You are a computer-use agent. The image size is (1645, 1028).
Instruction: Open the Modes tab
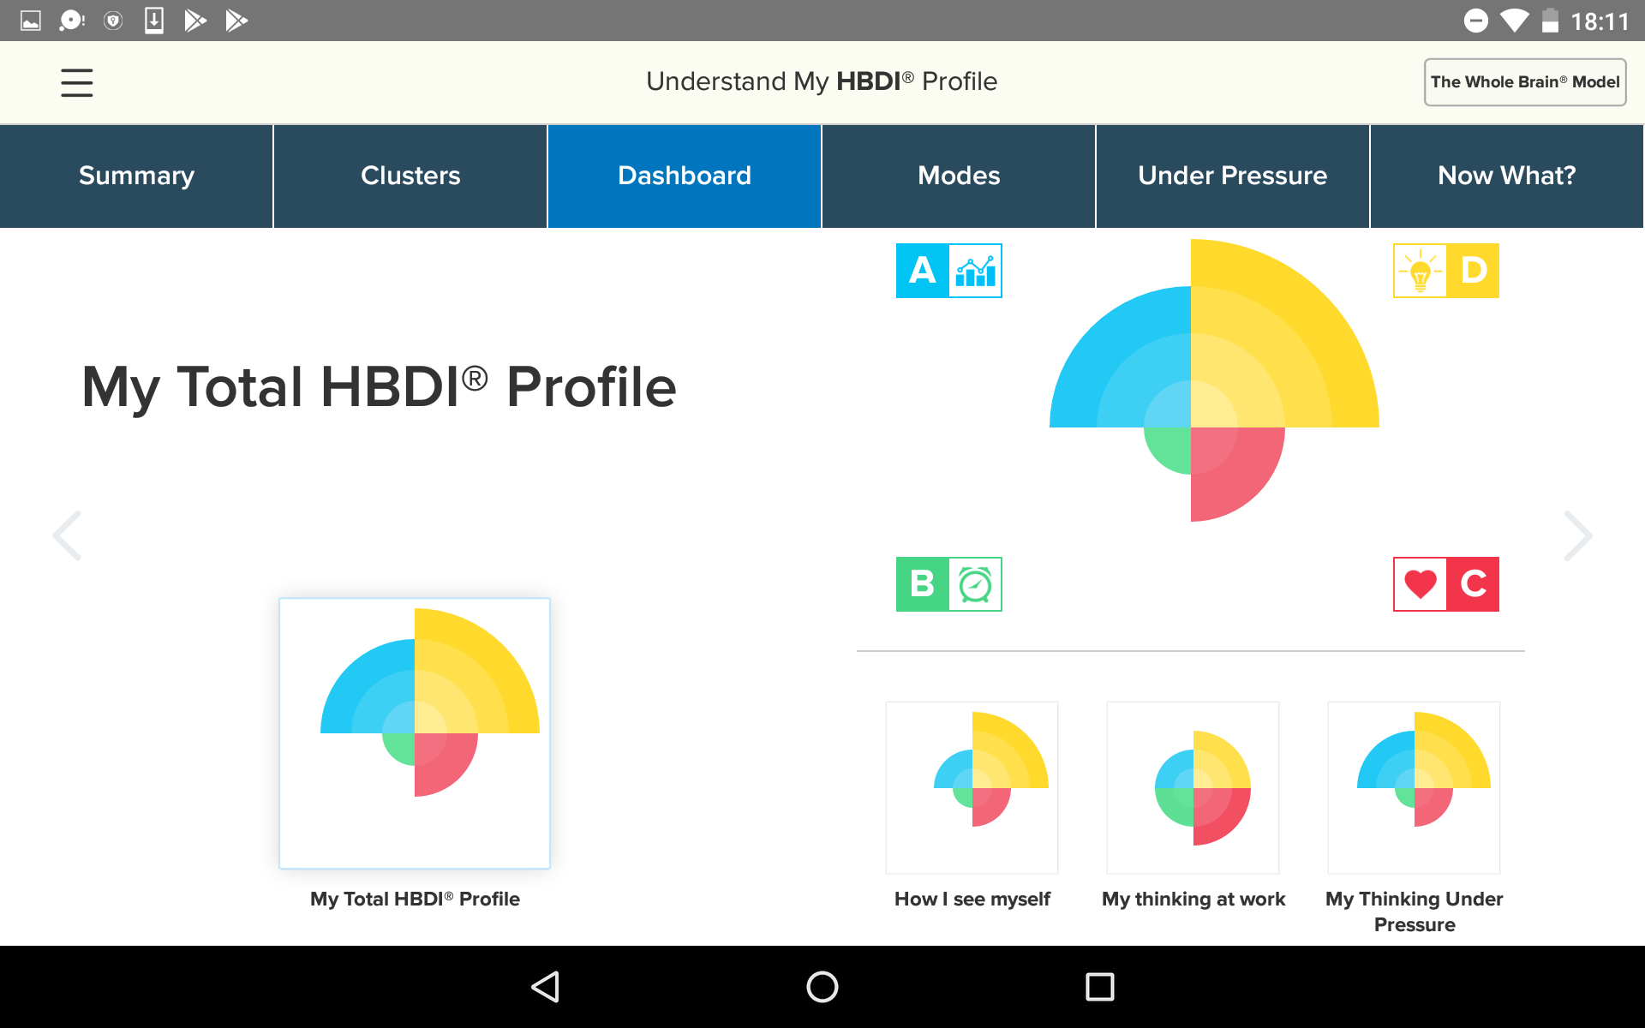tap(959, 176)
